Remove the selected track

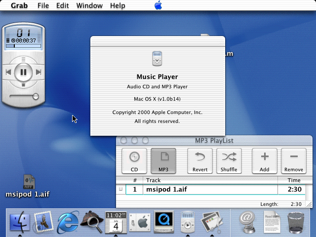click(x=294, y=161)
